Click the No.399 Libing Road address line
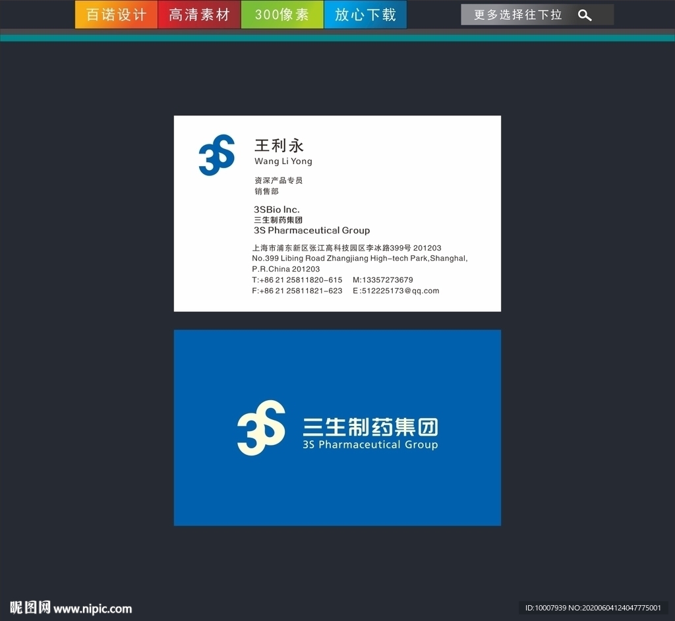The height and width of the screenshot is (621, 675). 360,258
